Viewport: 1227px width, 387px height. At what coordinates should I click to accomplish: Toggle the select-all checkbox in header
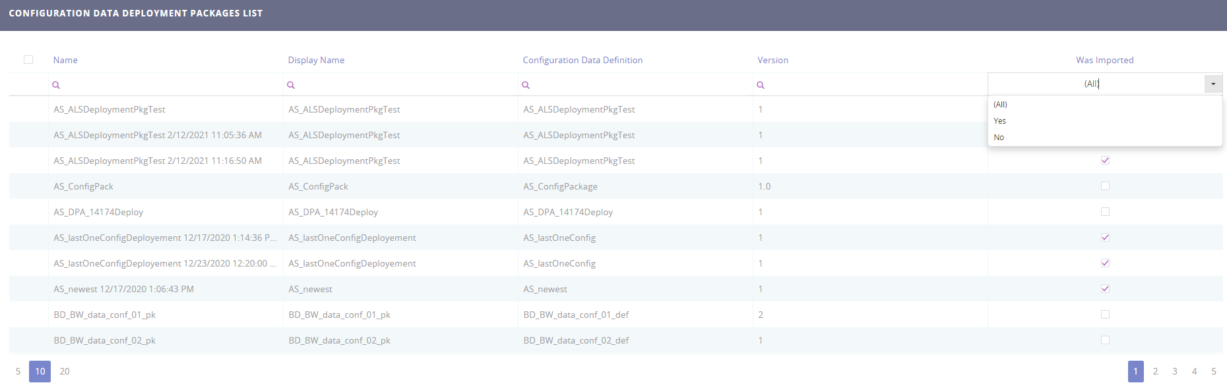pos(28,60)
